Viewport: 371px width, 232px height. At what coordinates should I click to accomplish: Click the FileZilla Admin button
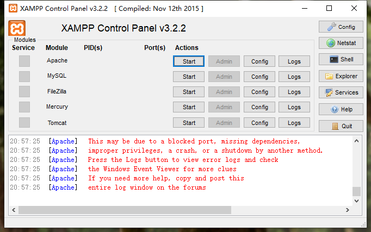click(x=224, y=92)
